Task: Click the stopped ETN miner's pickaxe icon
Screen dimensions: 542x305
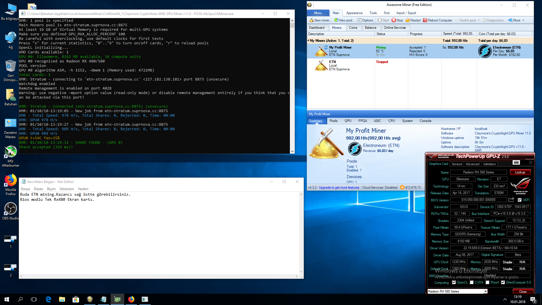Action: click(x=321, y=65)
